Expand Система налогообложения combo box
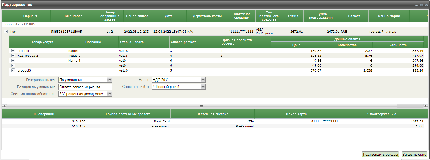 click(x=110, y=94)
